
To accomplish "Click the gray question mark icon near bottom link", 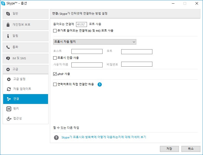I will [56, 138].
